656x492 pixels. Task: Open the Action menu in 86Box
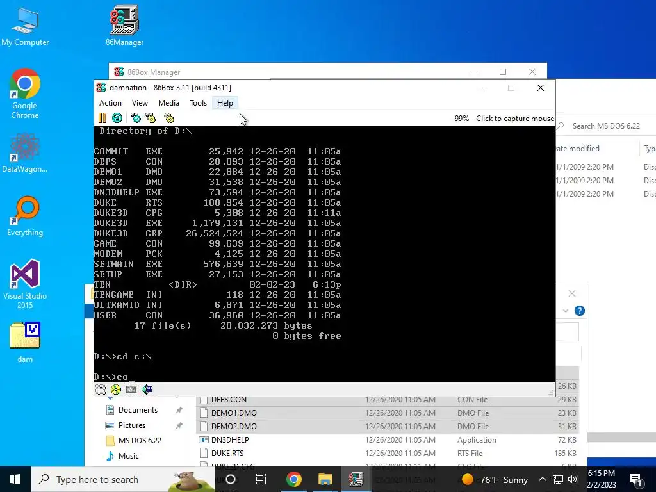[x=110, y=103]
